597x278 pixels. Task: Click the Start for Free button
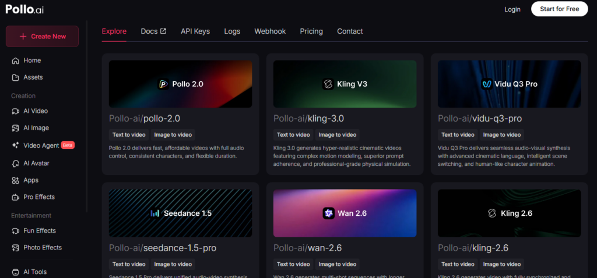tap(559, 9)
